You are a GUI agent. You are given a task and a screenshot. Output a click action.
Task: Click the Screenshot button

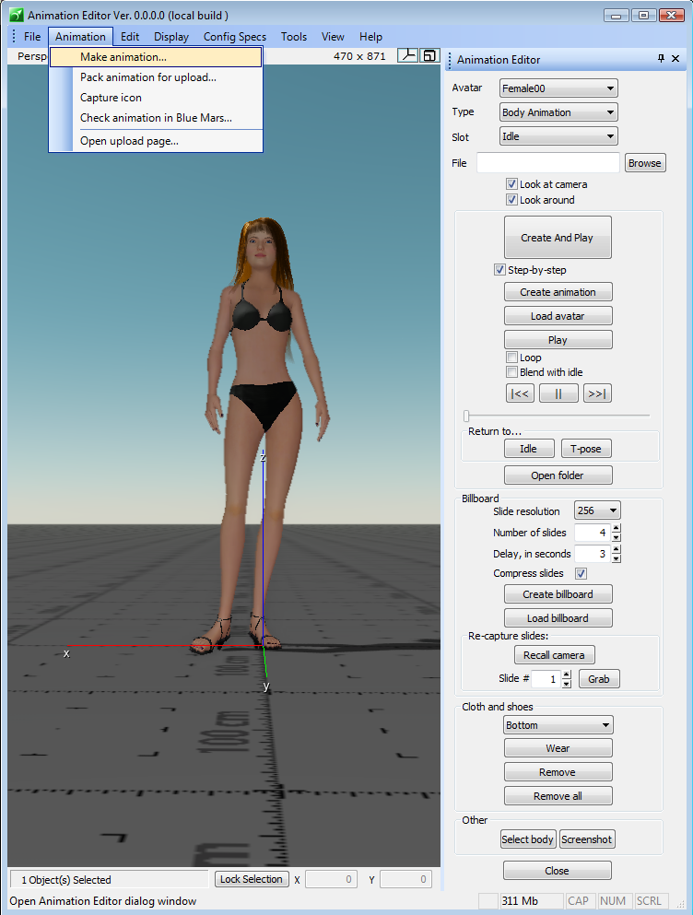tap(587, 839)
